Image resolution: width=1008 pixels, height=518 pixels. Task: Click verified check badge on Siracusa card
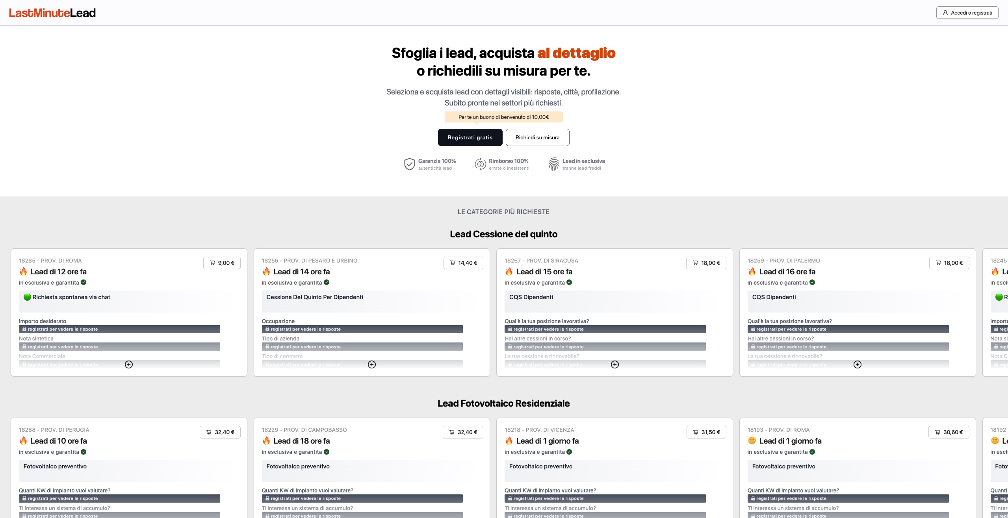pos(569,282)
